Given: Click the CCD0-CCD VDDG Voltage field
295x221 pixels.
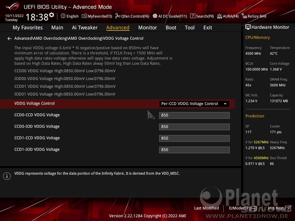Looking at the screenshot, I should 194,115.
